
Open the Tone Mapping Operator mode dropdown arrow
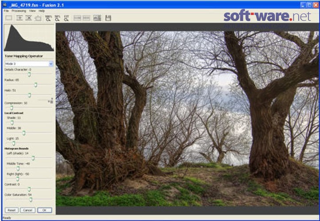click(x=51, y=64)
